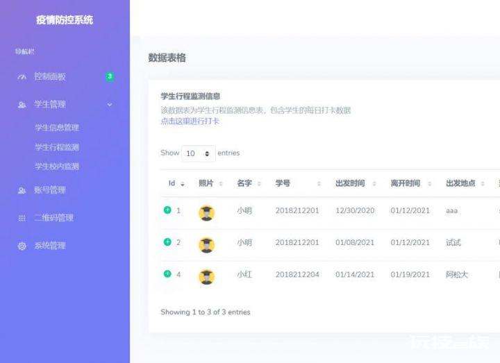The height and width of the screenshot is (363, 500).
Task: Click the 疫情防控系统 logo title
Action: [x=65, y=20]
